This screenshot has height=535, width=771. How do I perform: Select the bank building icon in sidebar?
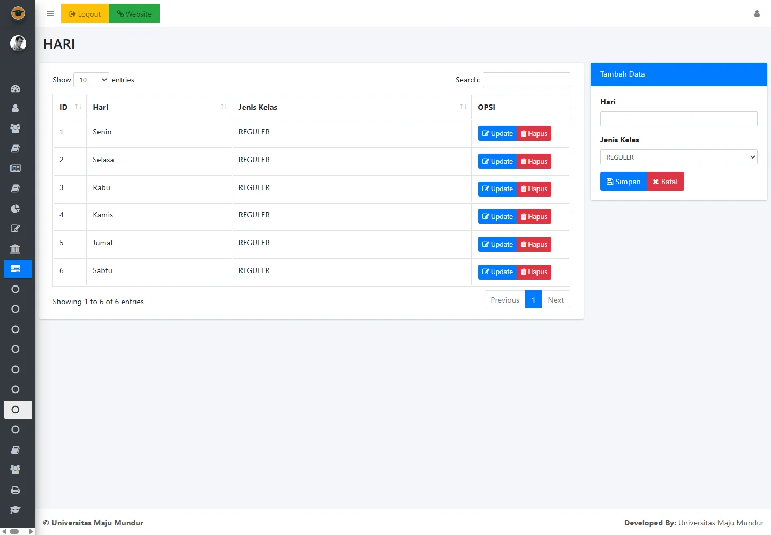click(16, 249)
